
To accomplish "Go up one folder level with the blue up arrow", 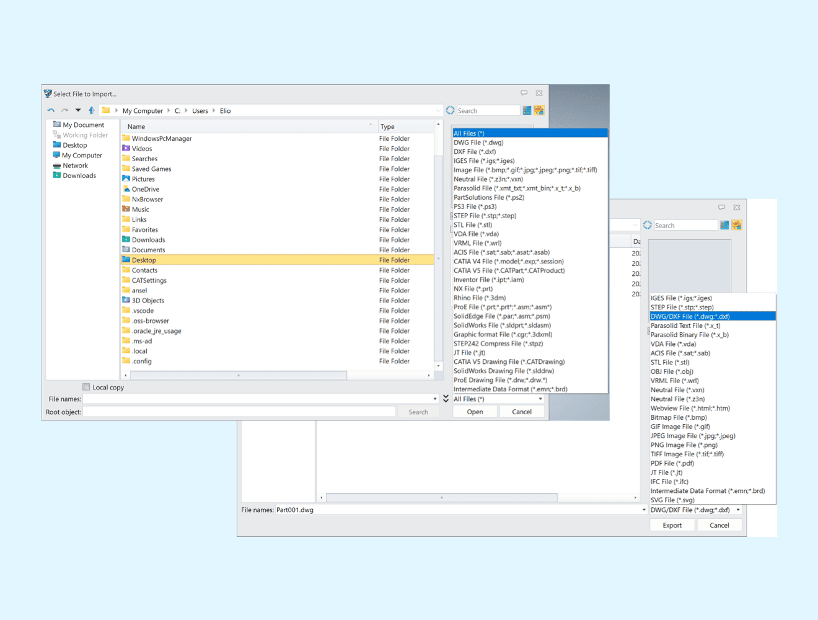I will (92, 110).
